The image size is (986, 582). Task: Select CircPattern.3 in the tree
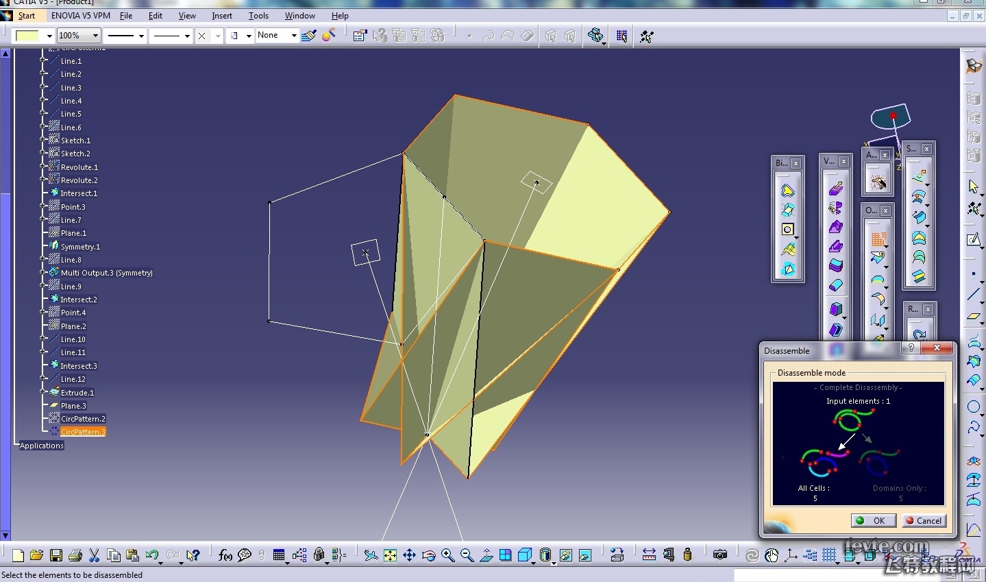point(83,432)
